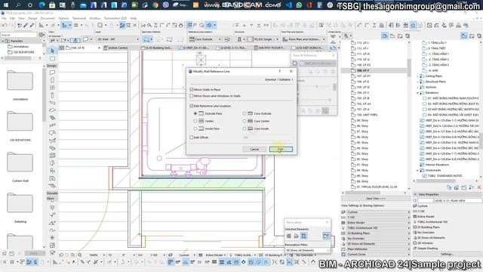Select the 'Center' radio button
483x272 pixels.
point(195,121)
